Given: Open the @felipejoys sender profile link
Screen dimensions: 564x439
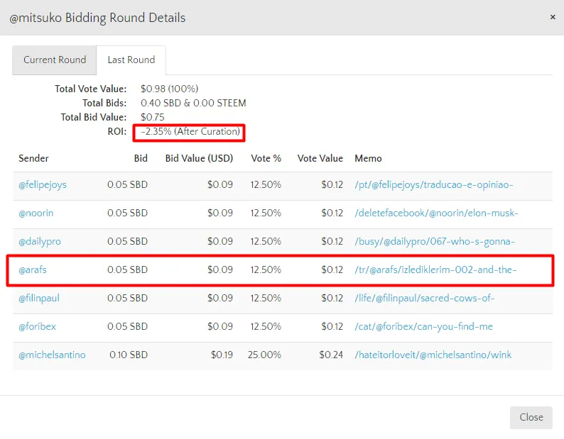Looking at the screenshot, I should (43, 184).
